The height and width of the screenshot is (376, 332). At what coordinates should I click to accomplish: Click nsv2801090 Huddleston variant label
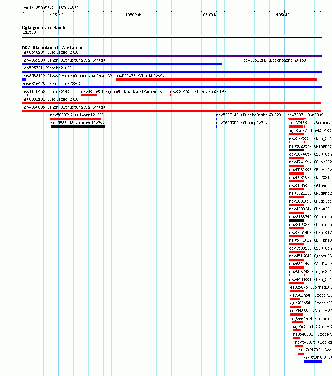tap(311, 201)
